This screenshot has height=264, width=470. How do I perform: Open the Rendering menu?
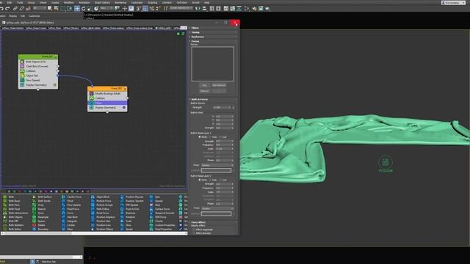point(120,2)
